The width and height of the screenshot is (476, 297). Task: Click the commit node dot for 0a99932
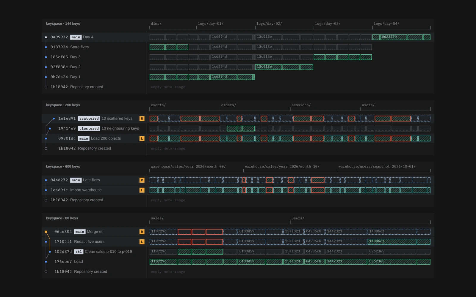pos(46,37)
